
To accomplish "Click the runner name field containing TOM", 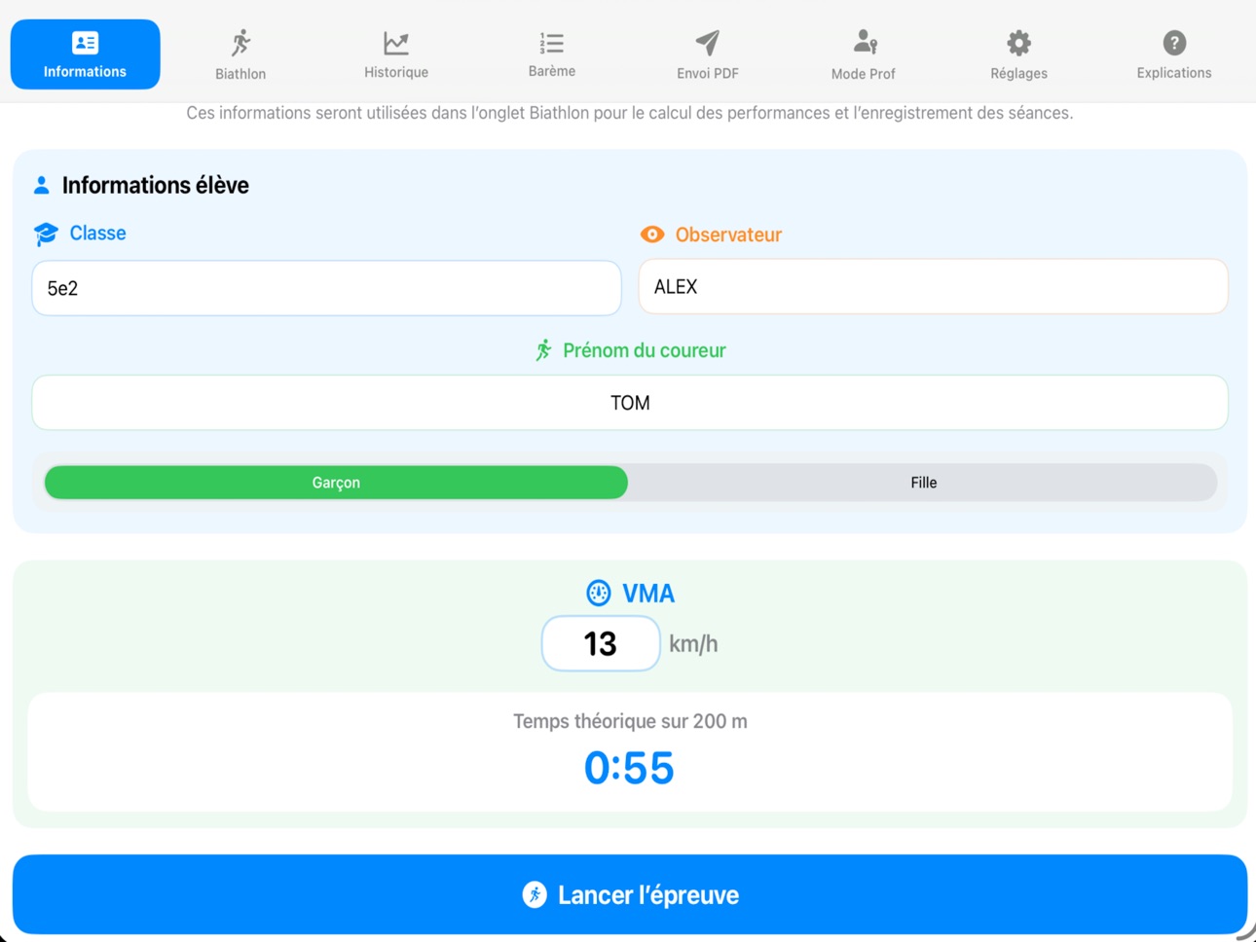I will (630, 403).
